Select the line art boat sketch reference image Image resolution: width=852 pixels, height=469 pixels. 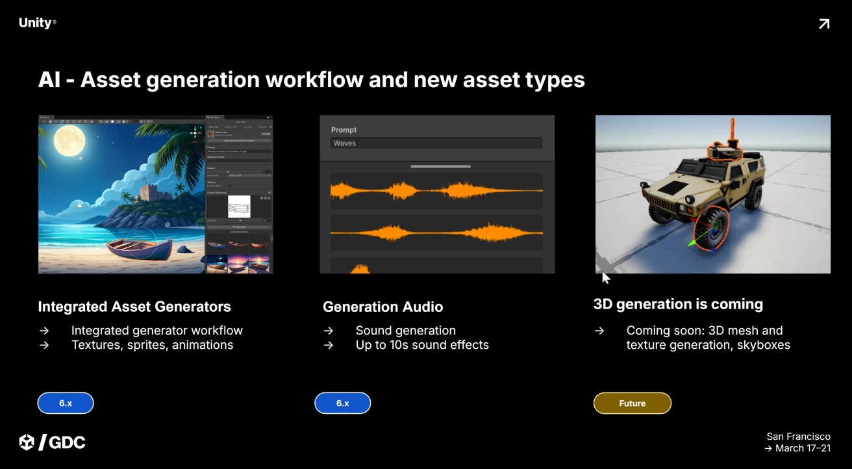tap(239, 207)
